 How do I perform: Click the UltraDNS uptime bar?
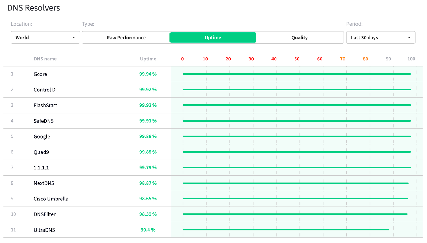(286, 230)
